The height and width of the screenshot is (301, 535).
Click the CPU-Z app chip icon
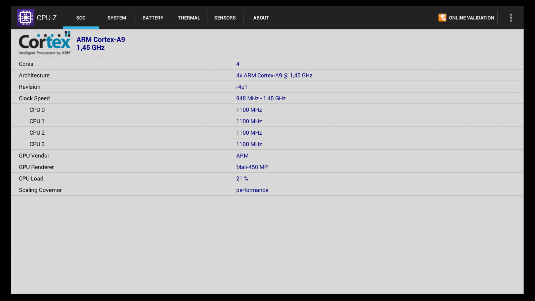25,18
